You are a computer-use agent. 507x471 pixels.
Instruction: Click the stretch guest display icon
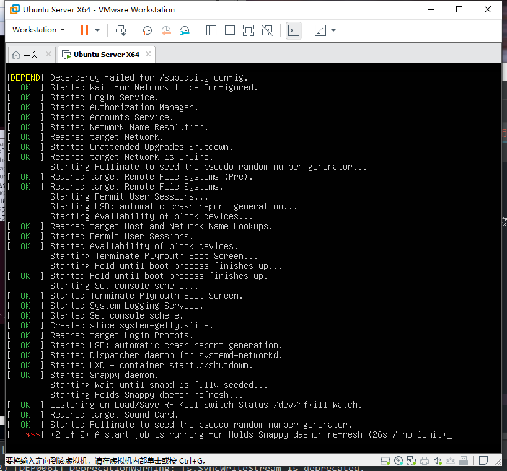click(320, 30)
